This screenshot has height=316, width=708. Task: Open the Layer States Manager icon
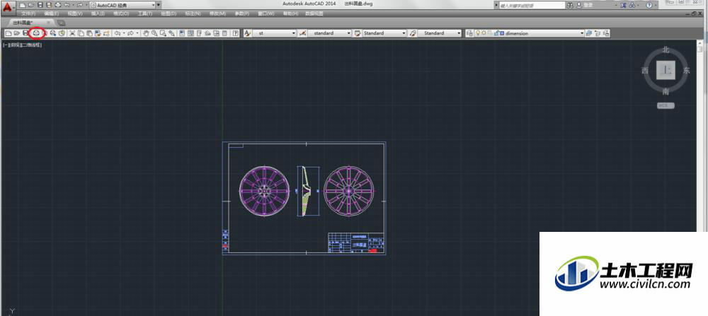(606, 33)
